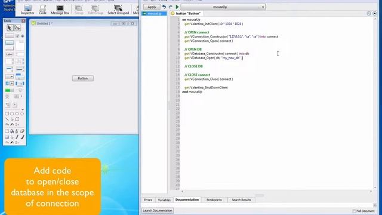Close the Tools palette
The width and height of the screenshot is (382, 215).
23,21
